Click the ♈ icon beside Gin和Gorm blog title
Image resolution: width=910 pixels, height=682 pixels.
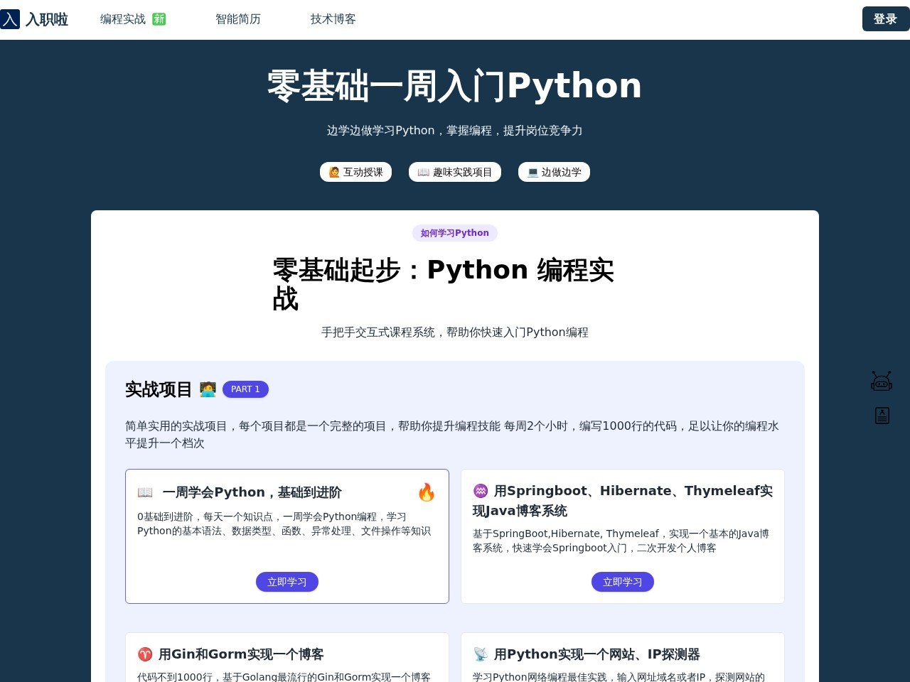pyautogui.click(x=146, y=654)
